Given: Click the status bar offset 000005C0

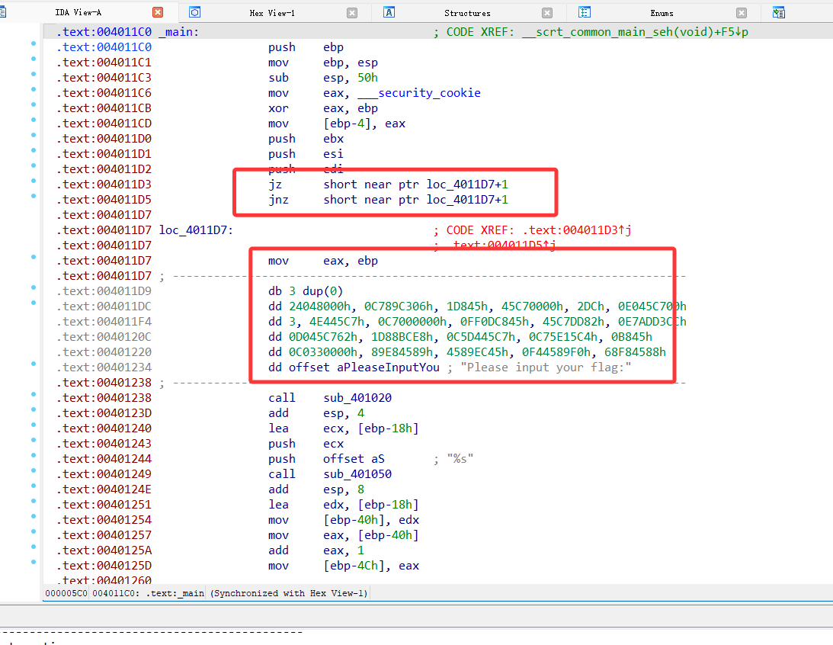Looking at the screenshot, I should pyautogui.click(x=66, y=593).
